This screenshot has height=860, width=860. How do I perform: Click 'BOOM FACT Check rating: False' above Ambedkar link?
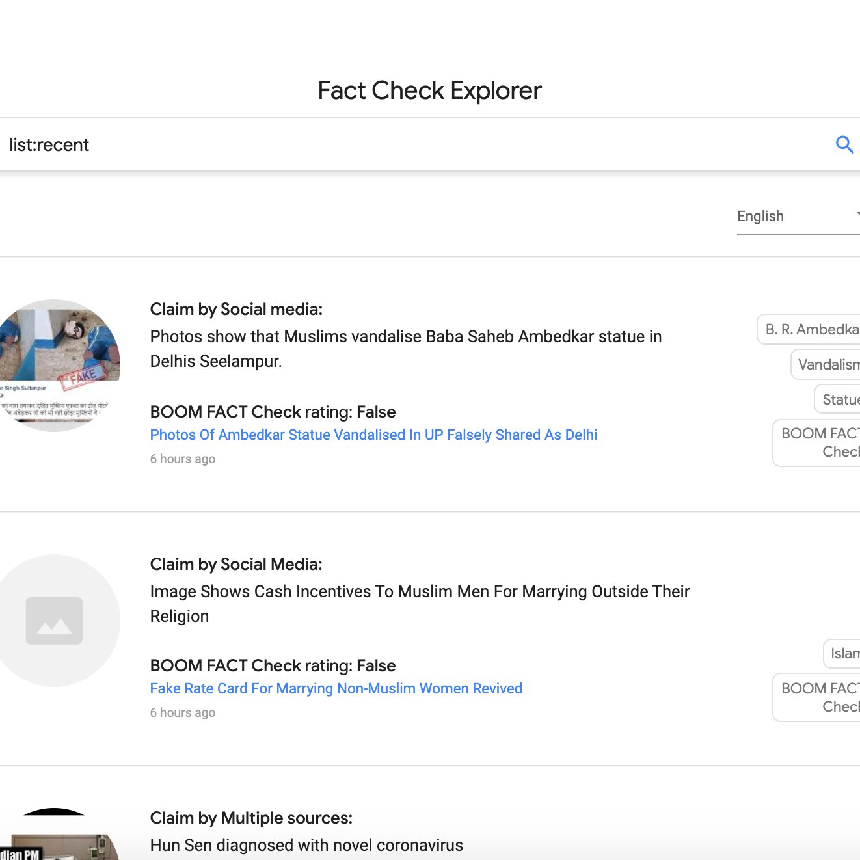(x=273, y=412)
